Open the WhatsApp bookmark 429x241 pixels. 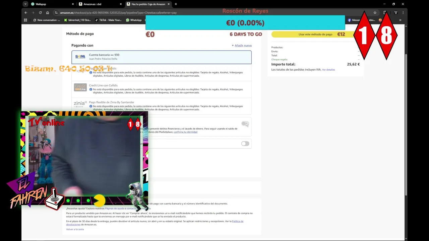point(134,20)
